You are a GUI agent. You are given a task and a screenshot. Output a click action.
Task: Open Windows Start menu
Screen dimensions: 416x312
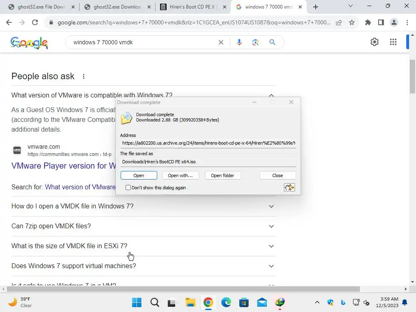pos(136,302)
